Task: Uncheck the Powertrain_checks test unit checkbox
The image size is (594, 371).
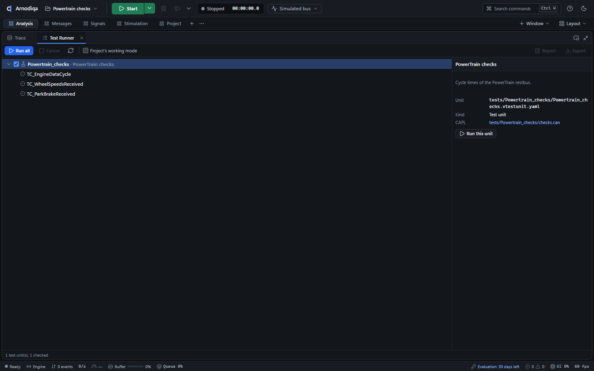Action: (16, 64)
